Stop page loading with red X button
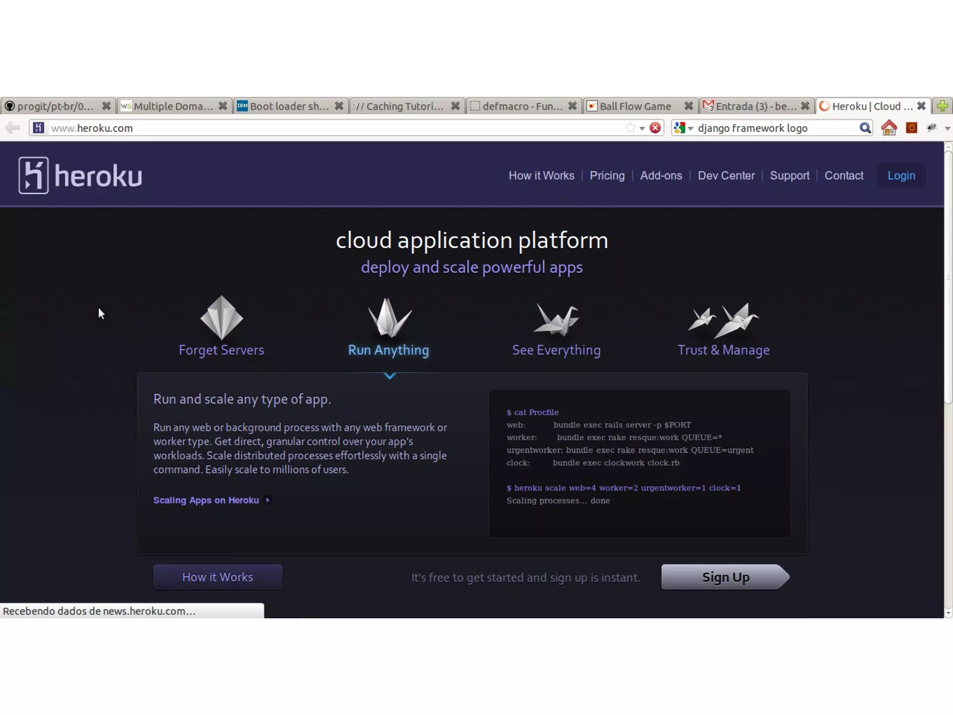Screen dimensions: 953x715 tap(655, 128)
